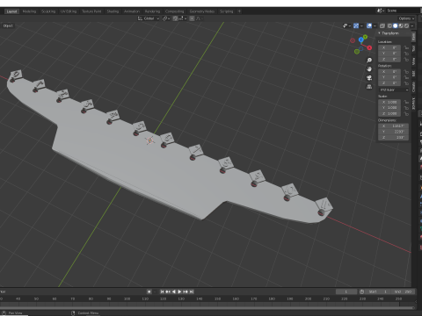Toggle the Show Gizmo button
The height and width of the screenshot is (316, 422).
coord(356,25)
